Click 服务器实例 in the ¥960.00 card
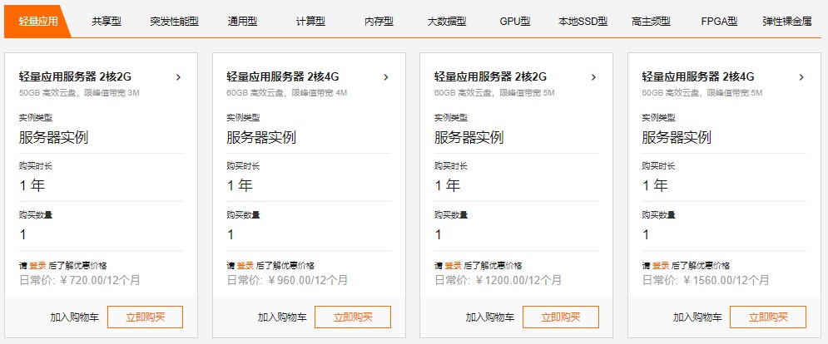Image resolution: width=828 pixels, height=344 pixels. point(260,138)
